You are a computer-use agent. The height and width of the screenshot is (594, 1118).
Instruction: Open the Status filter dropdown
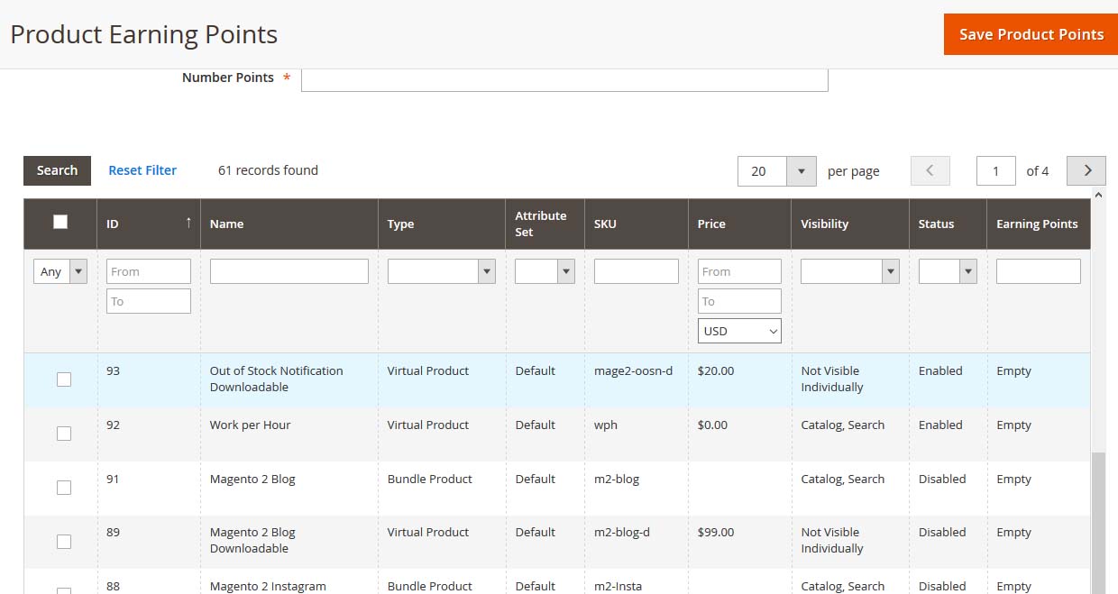click(947, 271)
